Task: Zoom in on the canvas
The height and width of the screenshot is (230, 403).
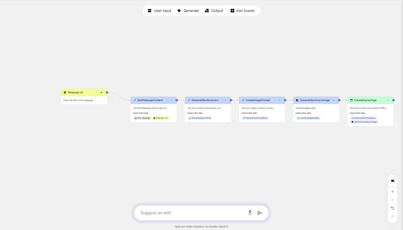Action: click(392, 191)
